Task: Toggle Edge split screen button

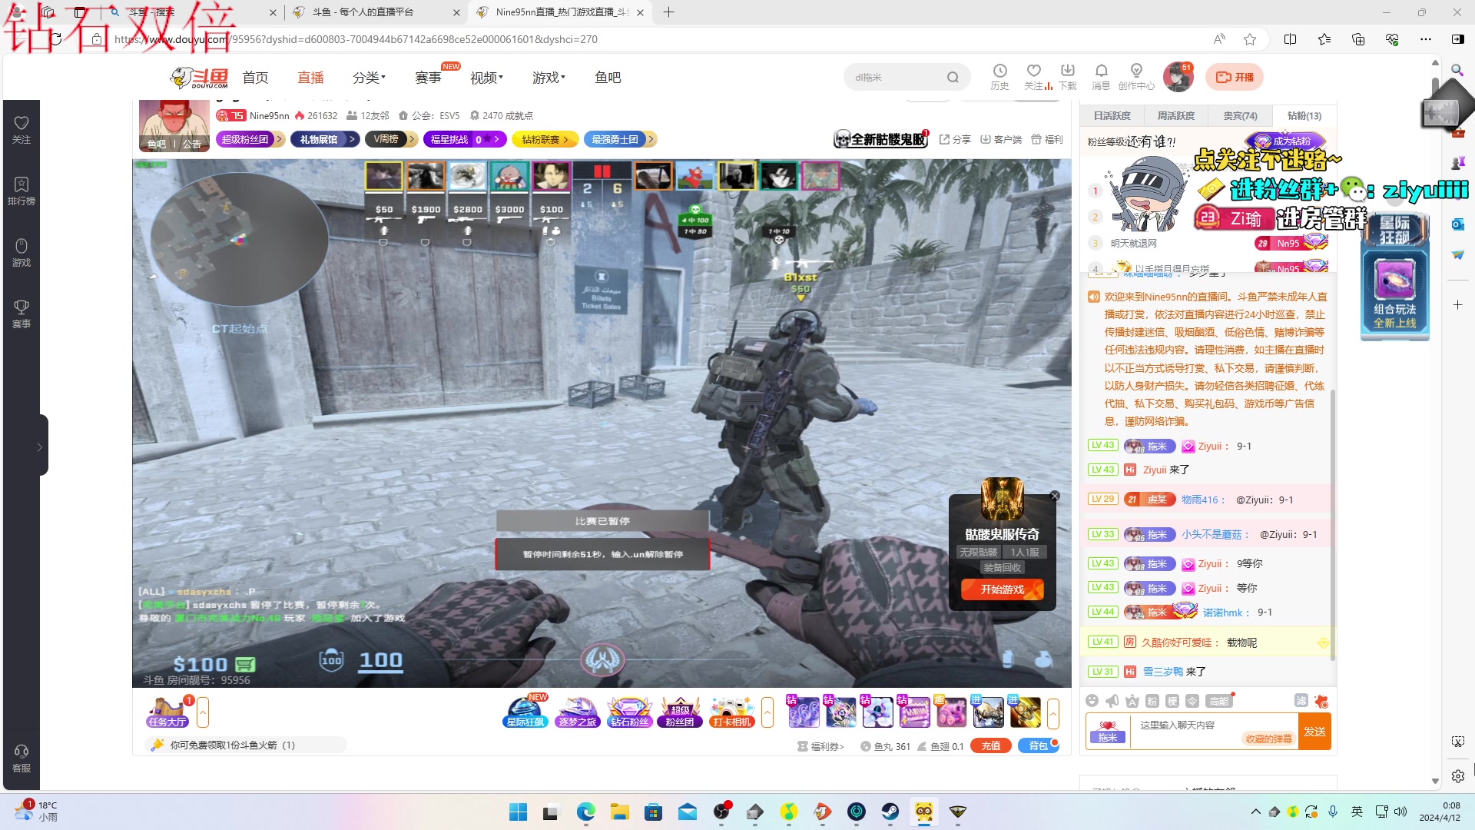Action: pos(1290,39)
